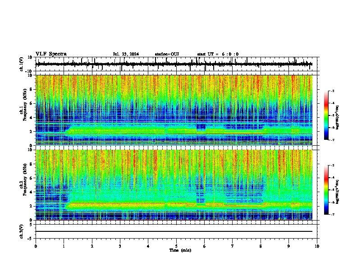Click time axis tick label "3"

coord(120,246)
